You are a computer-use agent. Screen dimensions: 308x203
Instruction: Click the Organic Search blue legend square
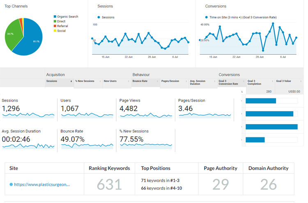pyautogui.click(x=55, y=17)
